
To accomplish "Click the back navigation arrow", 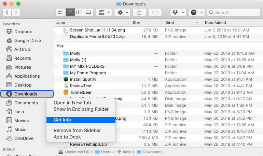I will tap(7, 12).
